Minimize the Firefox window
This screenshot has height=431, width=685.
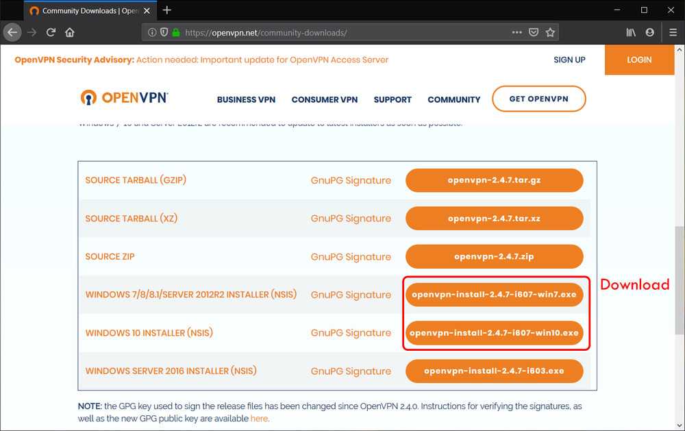(617, 10)
